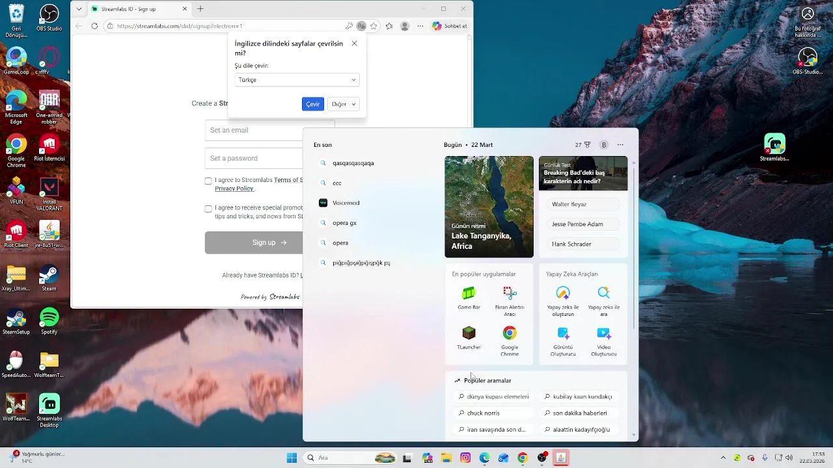This screenshot has width=833, height=468.
Task: Open Yapay zeka ile ara tool
Action: click(604, 302)
